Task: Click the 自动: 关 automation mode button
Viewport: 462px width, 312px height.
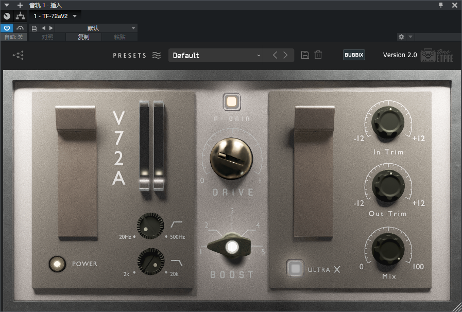Action: 13,37
